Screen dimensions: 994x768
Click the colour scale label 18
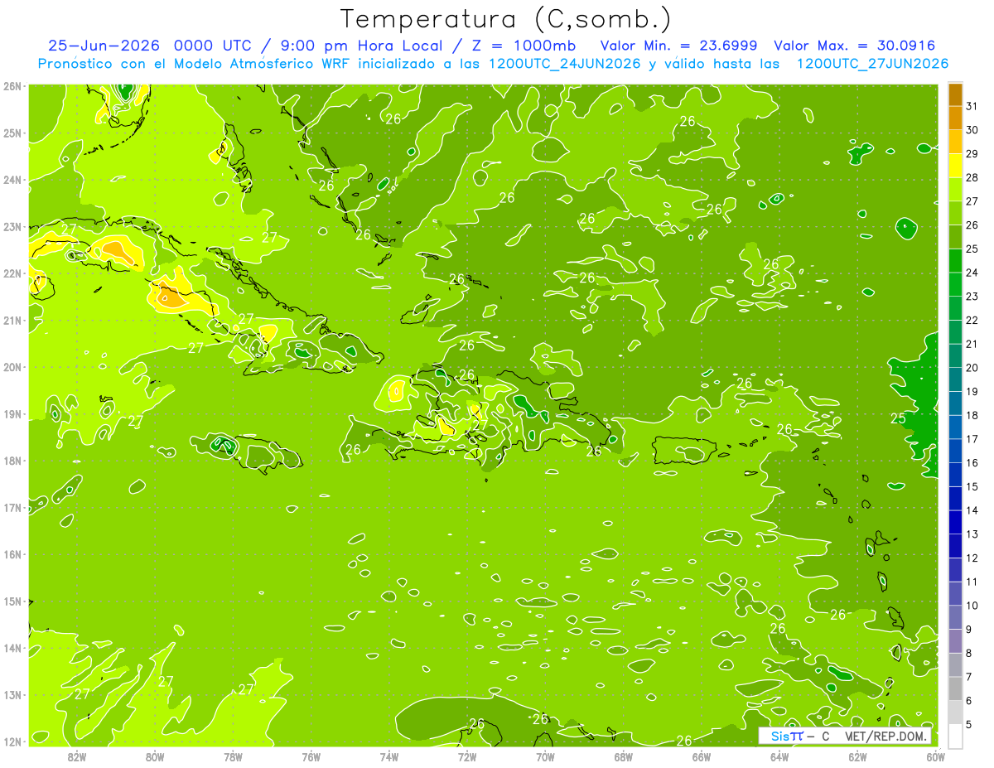(972, 415)
